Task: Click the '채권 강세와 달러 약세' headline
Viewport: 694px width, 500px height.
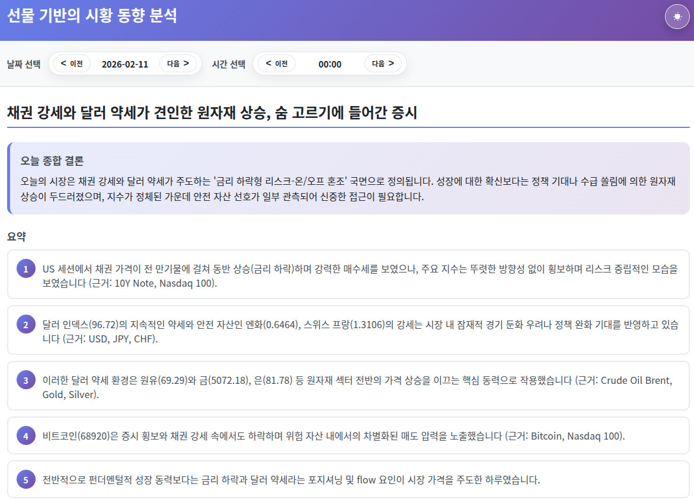Action: pos(212,113)
